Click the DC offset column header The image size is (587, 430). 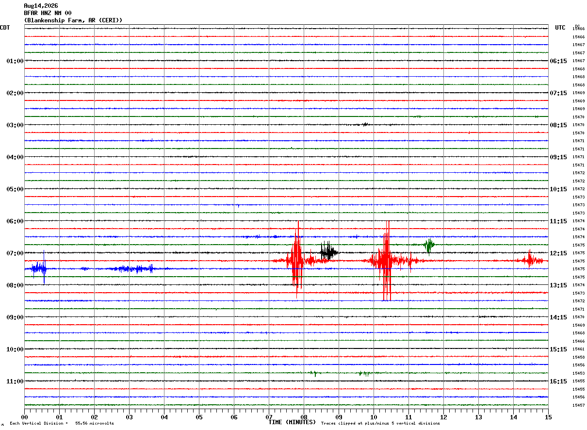click(x=577, y=26)
